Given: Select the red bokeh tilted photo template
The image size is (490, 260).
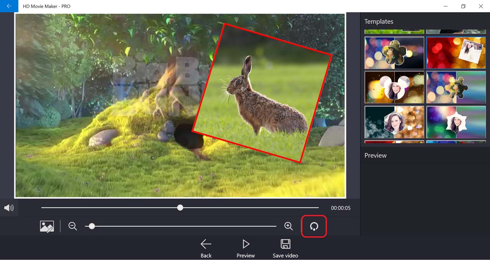Looking at the screenshot, I should point(456,53).
